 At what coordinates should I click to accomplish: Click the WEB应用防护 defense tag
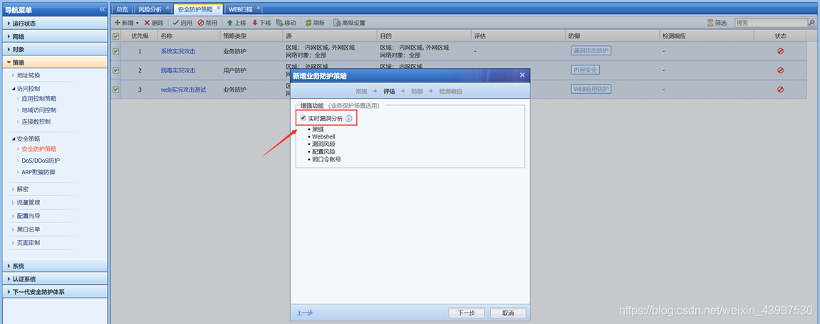[x=591, y=89]
